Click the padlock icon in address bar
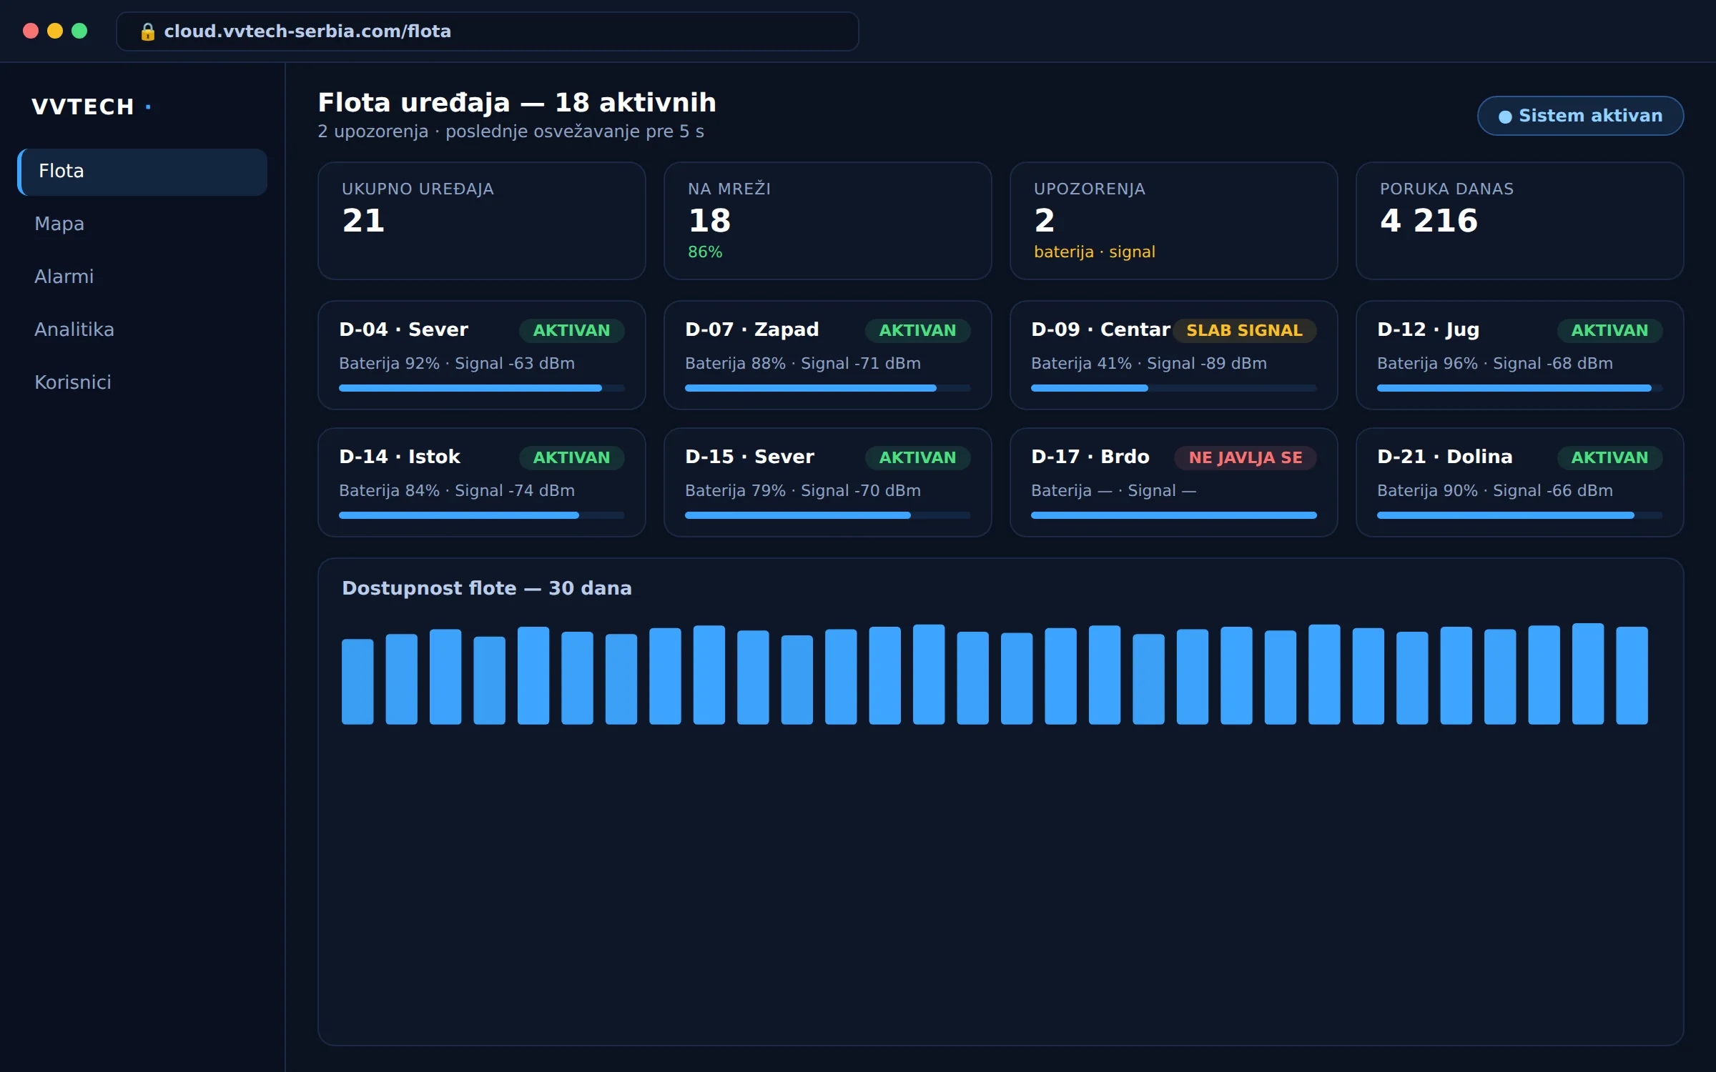This screenshot has height=1072, width=1716. pos(147,31)
